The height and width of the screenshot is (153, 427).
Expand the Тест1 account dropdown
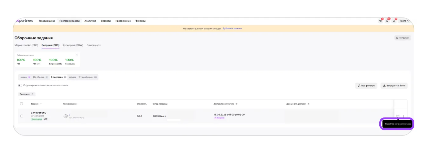404,21
